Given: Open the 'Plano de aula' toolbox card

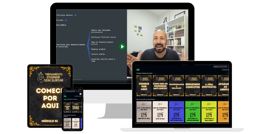Looking at the screenshot, I should pos(160,112).
